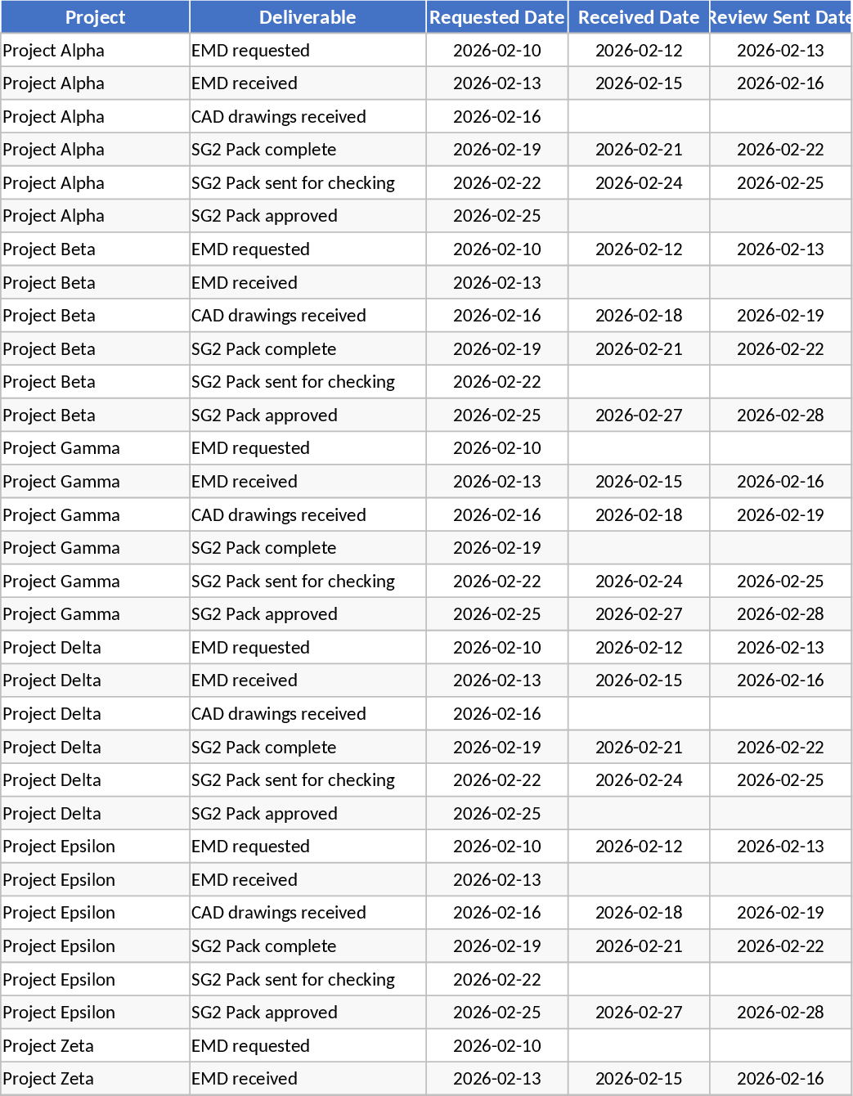Select Requested Date for Delta CAD drawings received

click(496, 714)
